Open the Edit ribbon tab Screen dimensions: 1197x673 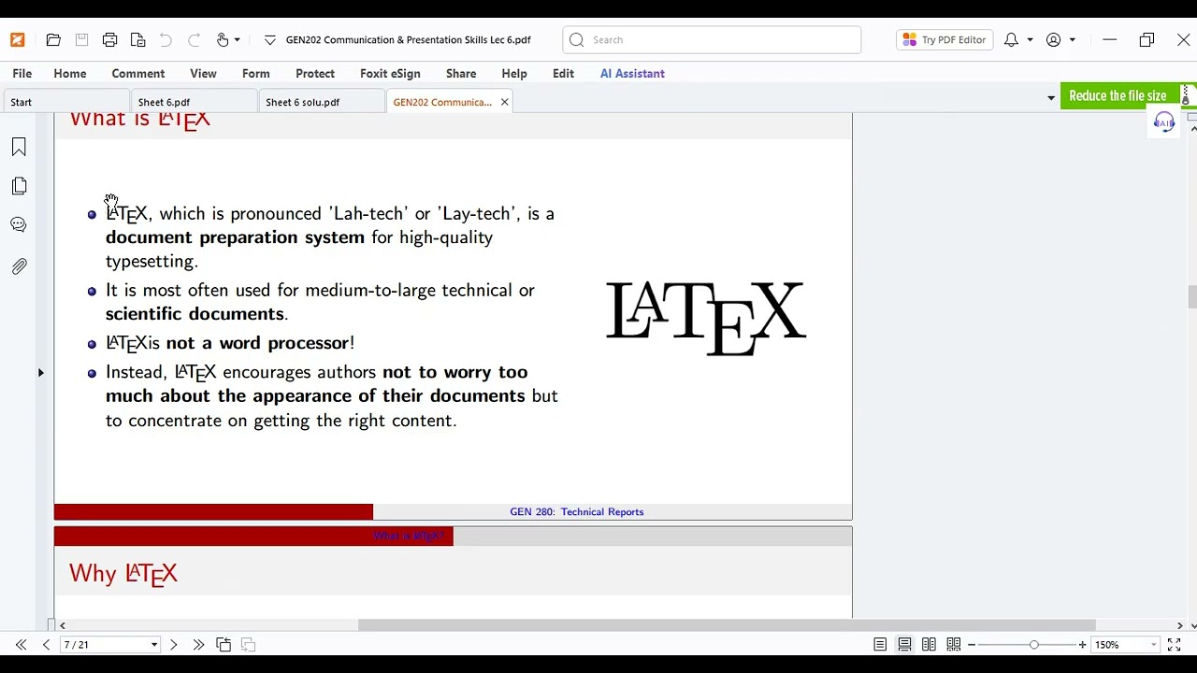pos(563,74)
